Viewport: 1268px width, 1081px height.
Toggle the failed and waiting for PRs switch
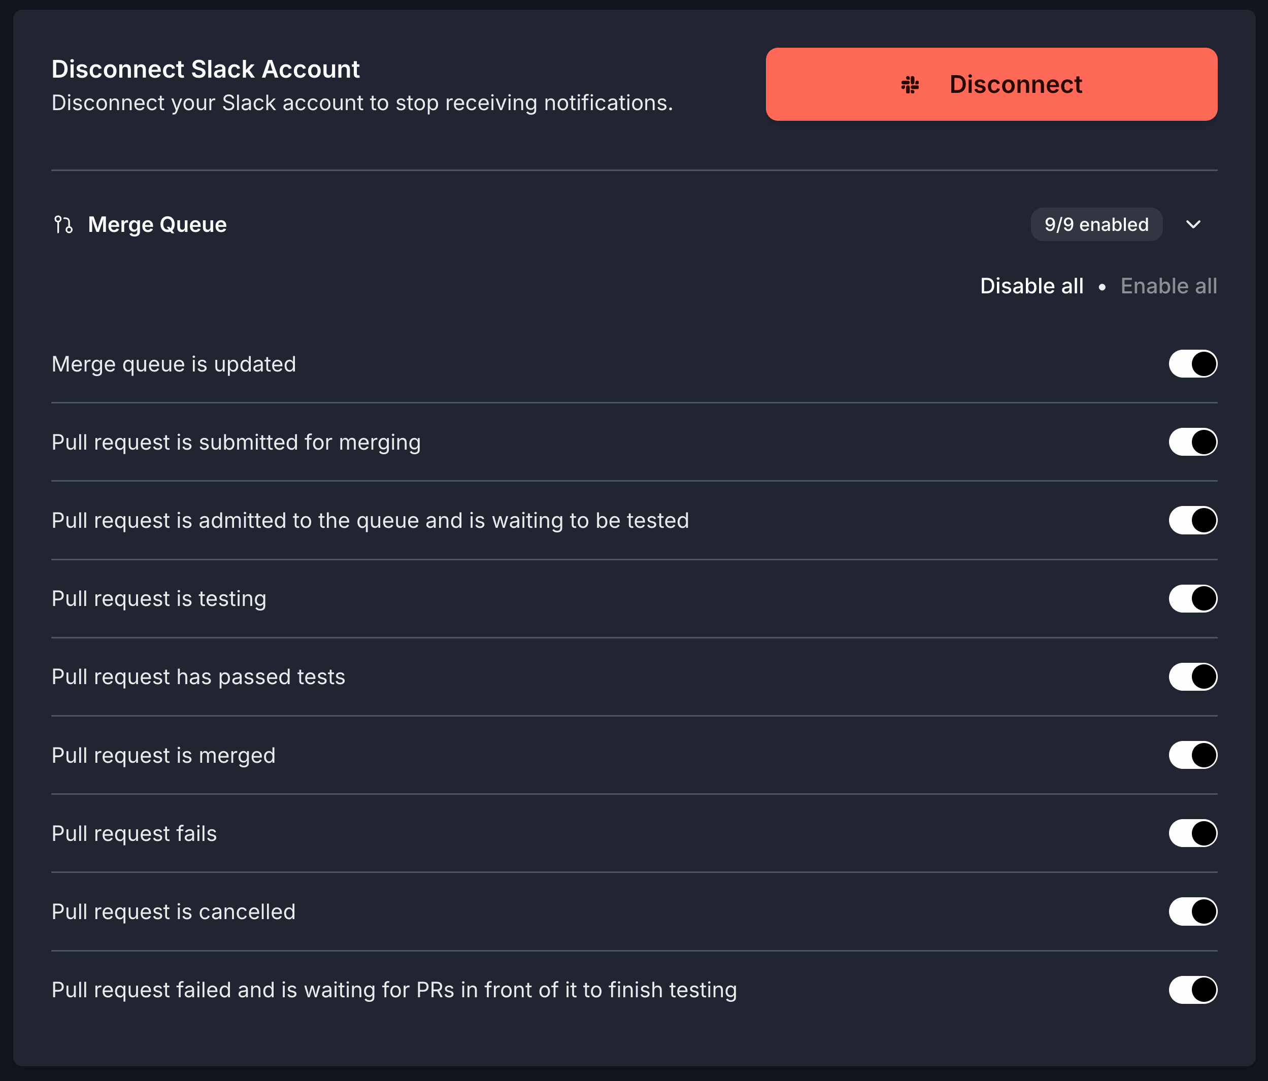[x=1192, y=990]
